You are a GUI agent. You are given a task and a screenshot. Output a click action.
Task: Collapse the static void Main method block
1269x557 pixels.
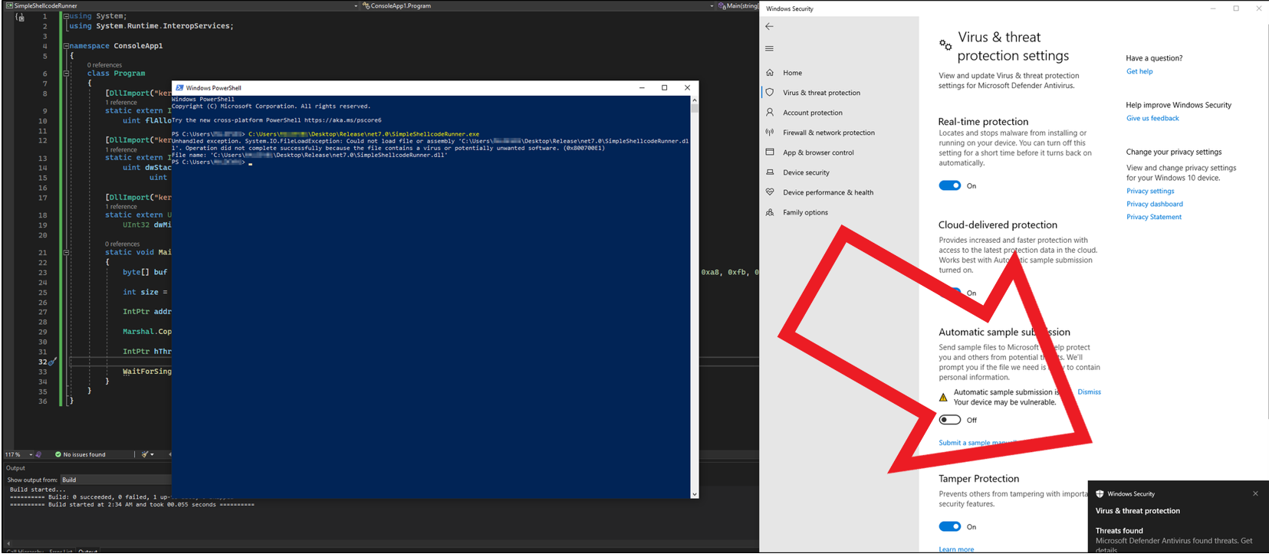pos(66,252)
